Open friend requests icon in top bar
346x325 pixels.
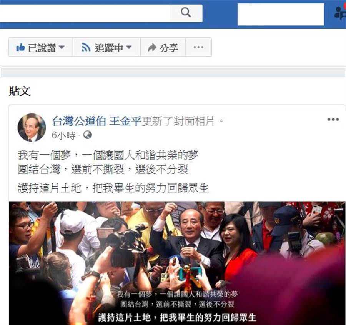click(x=340, y=12)
